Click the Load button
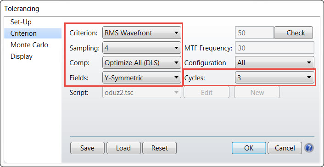 click(123, 148)
